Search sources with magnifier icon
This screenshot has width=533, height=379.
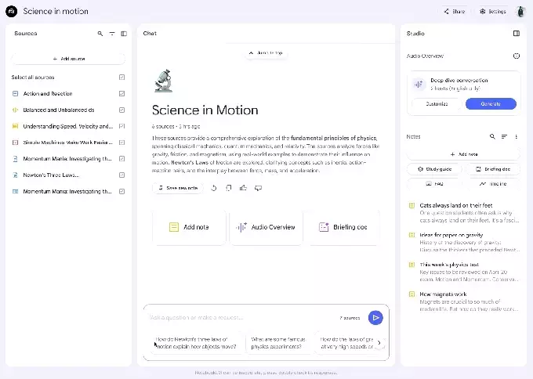[100, 34]
